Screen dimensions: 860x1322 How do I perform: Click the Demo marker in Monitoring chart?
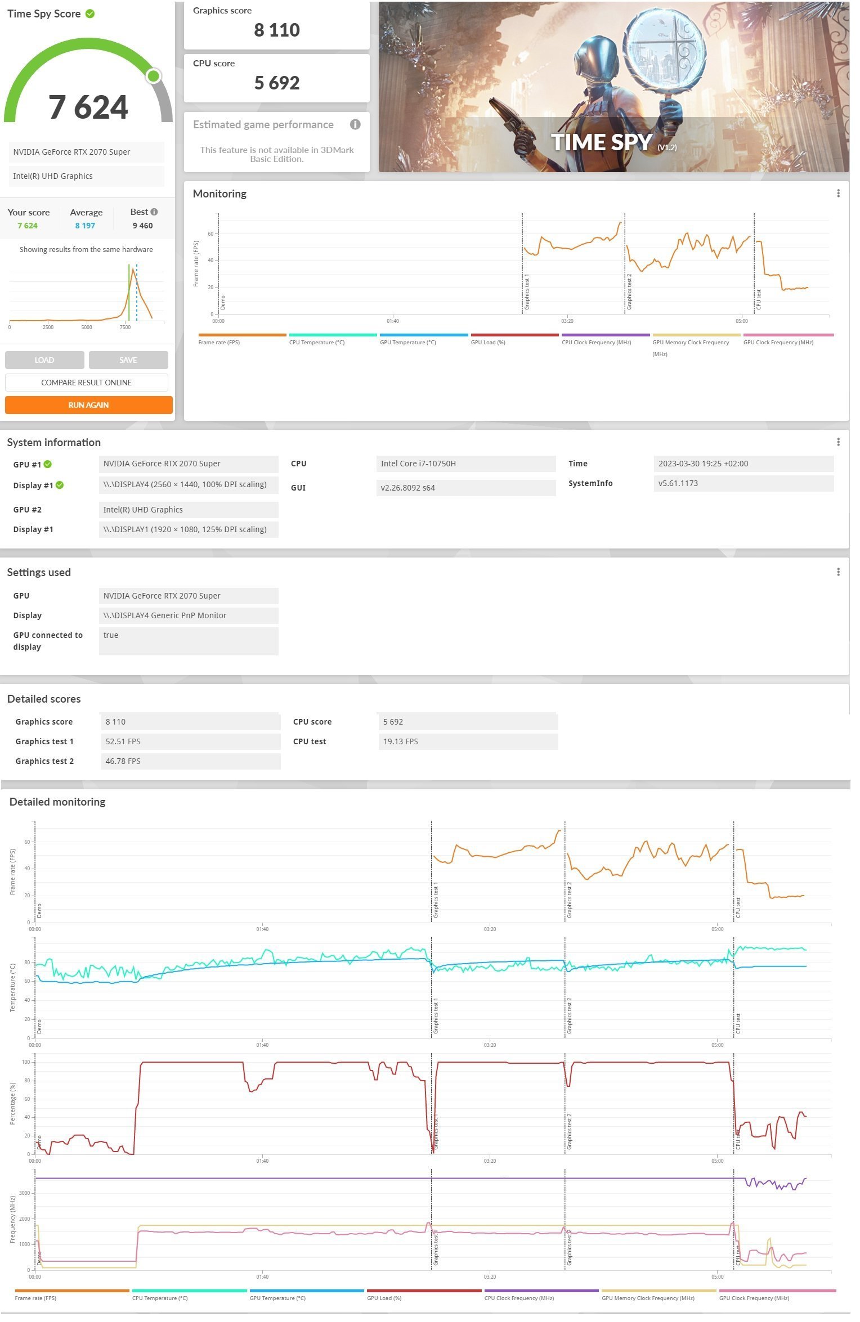[223, 303]
